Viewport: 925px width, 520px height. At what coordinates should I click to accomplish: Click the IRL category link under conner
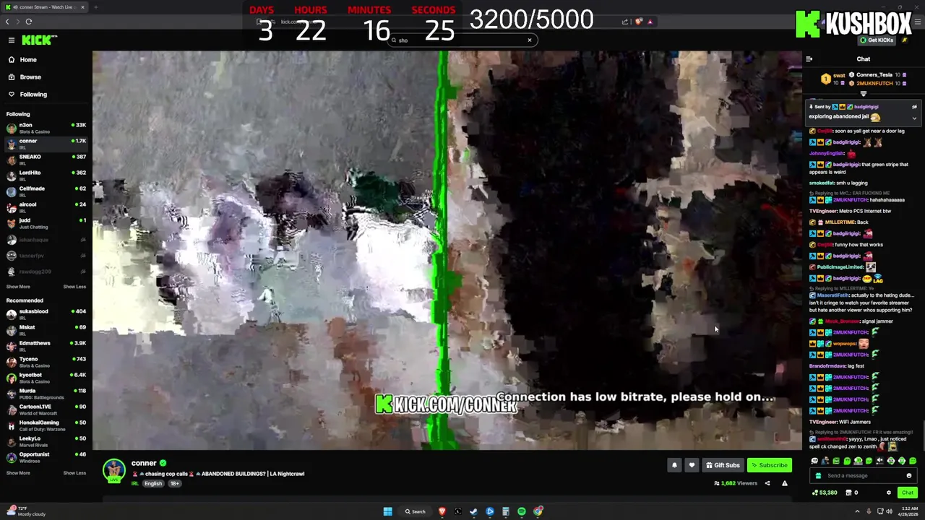[x=135, y=483]
